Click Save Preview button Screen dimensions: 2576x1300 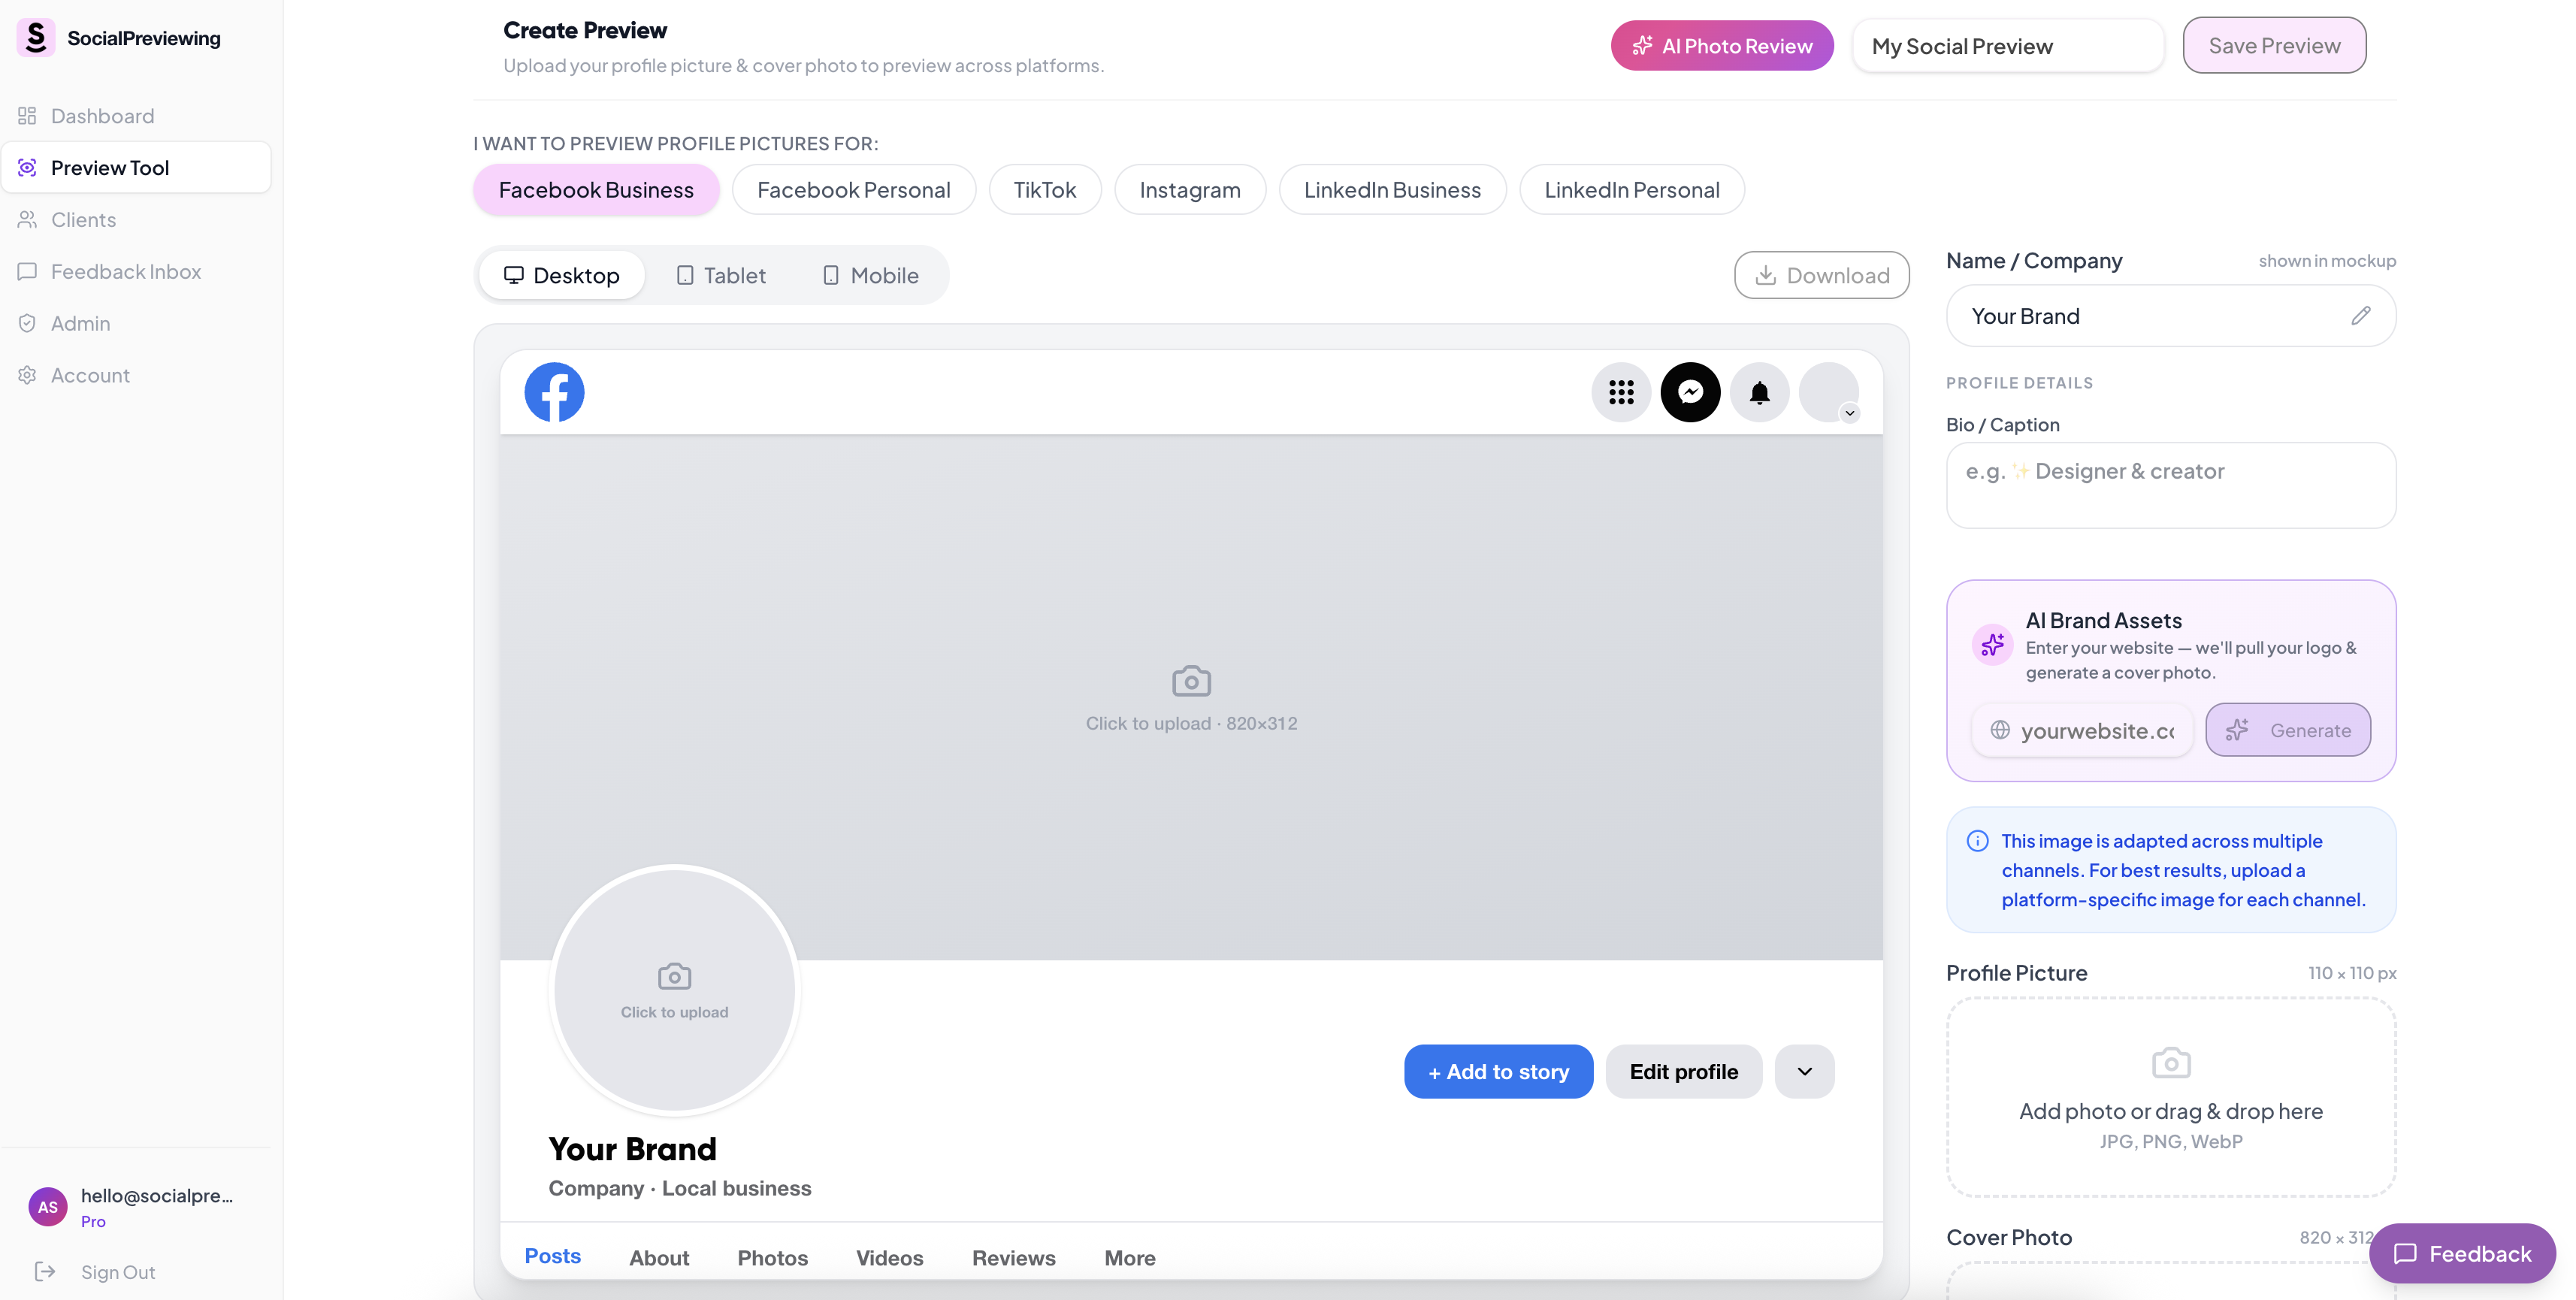(x=2274, y=46)
